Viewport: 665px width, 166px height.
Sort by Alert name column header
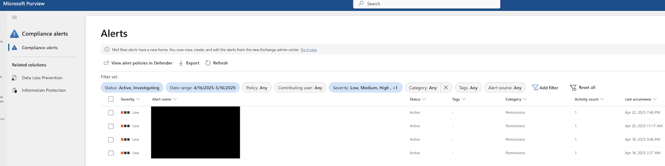coord(165,100)
